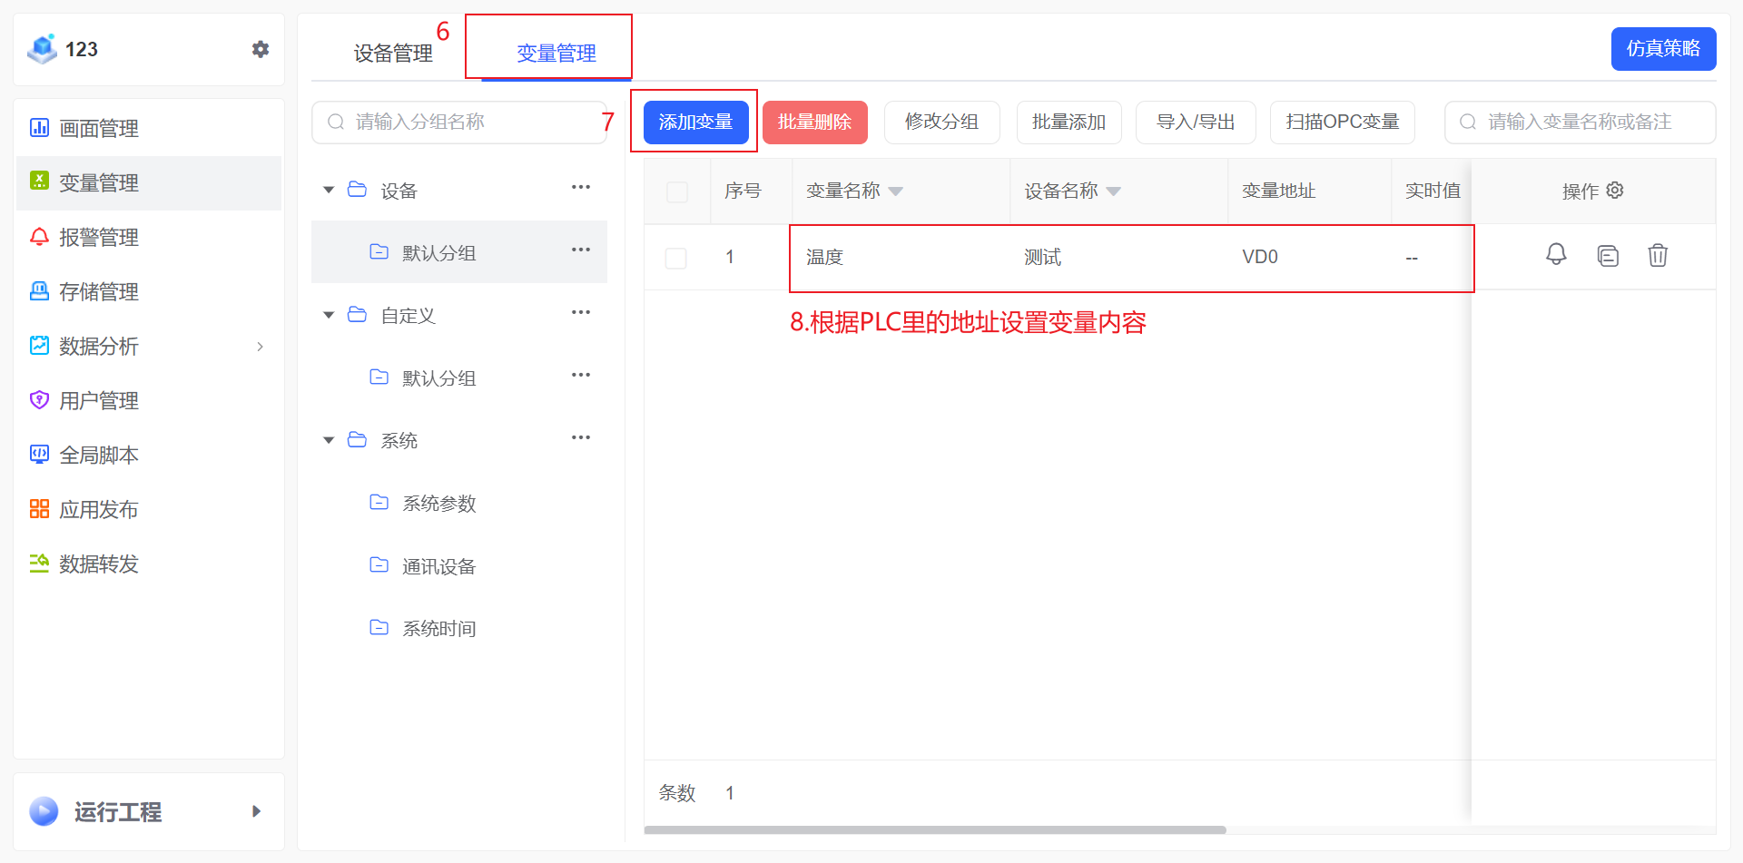Collapse the 自定义 tree group
1743x863 pixels.
tap(329, 315)
